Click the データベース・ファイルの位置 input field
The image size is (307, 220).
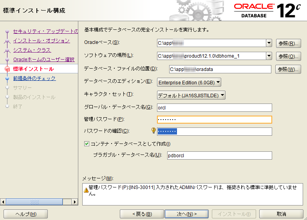[220, 69]
